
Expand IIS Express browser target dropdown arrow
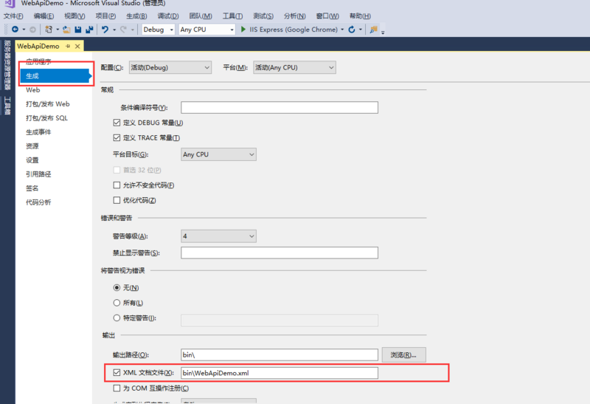(342, 30)
